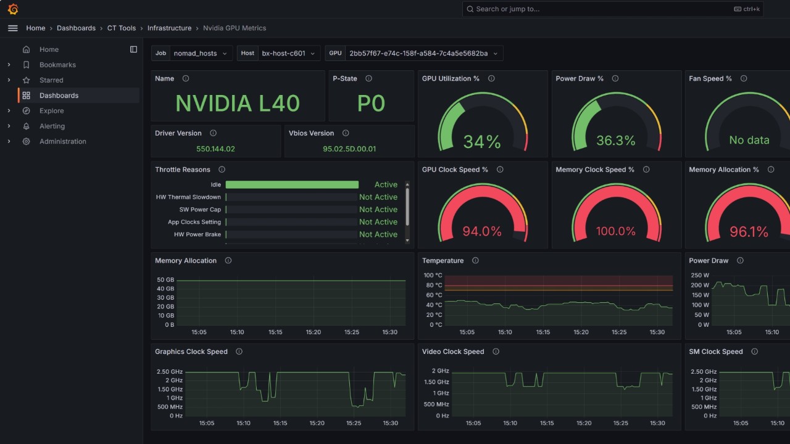Click info icon beside Temperature panel title
This screenshot has width=790, height=444.
[x=475, y=261]
